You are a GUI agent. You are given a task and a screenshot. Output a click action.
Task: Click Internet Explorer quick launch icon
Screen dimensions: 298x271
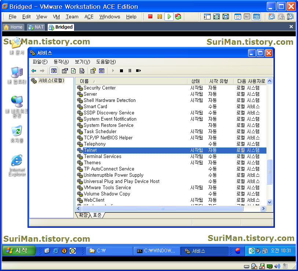56,251
